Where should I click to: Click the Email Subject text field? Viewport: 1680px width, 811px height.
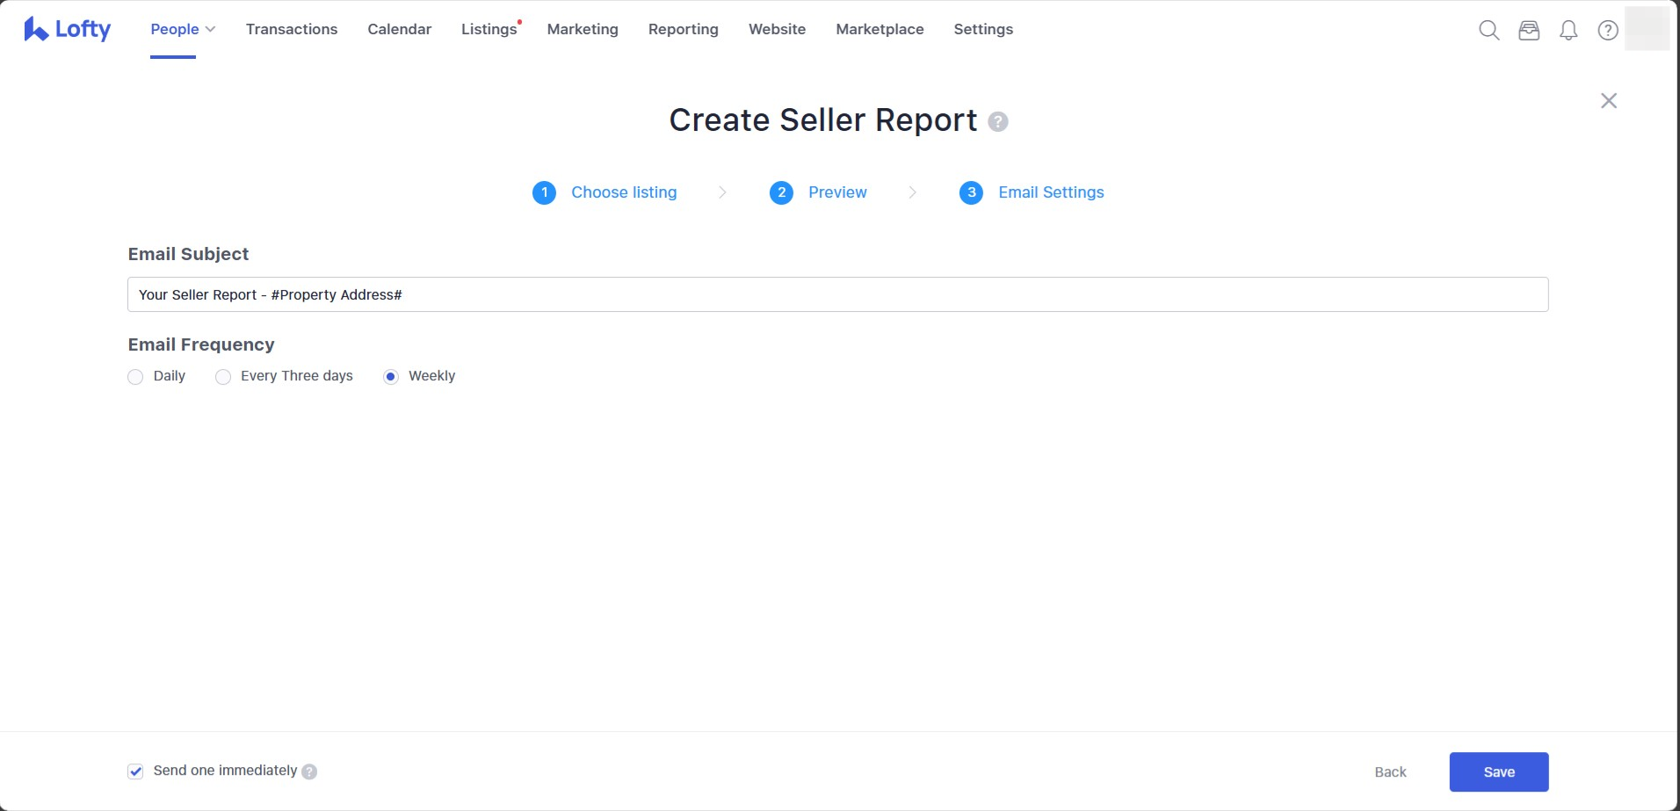tap(837, 294)
